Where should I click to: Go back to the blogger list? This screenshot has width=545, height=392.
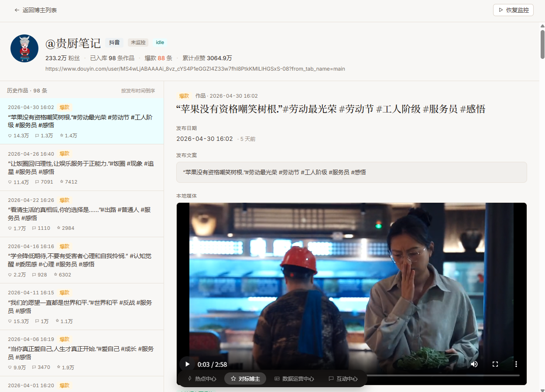click(x=35, y=10)
